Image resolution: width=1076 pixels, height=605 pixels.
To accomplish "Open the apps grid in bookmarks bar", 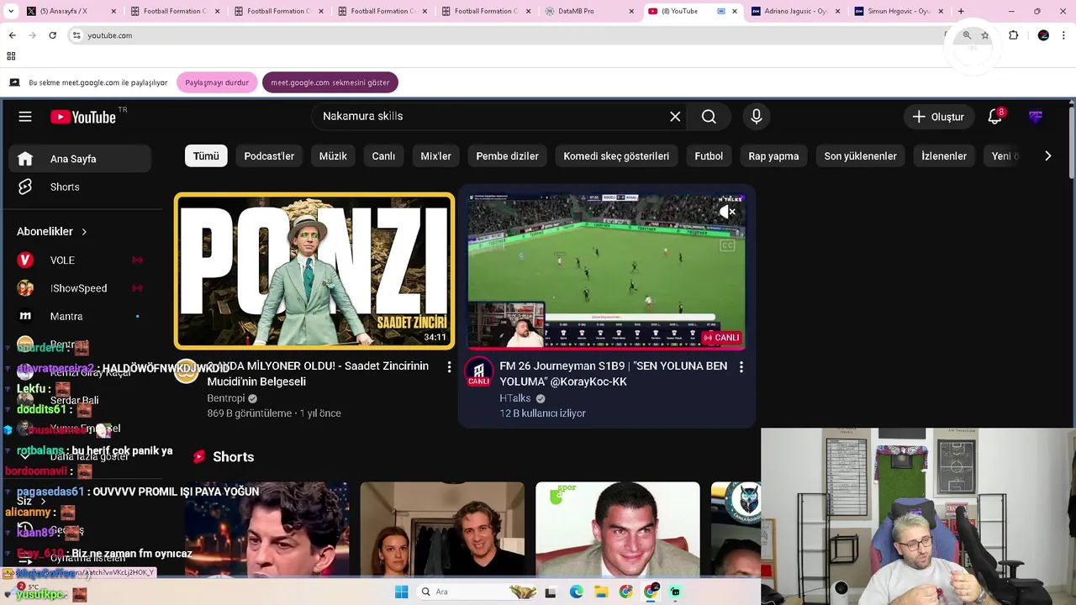I will click(11, 56).
